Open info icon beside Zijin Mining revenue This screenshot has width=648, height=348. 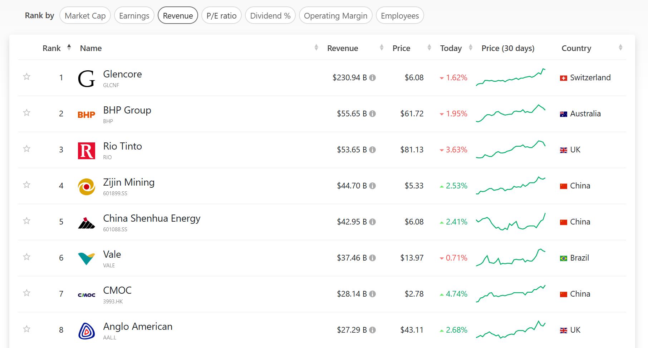[x=372, y=186]
